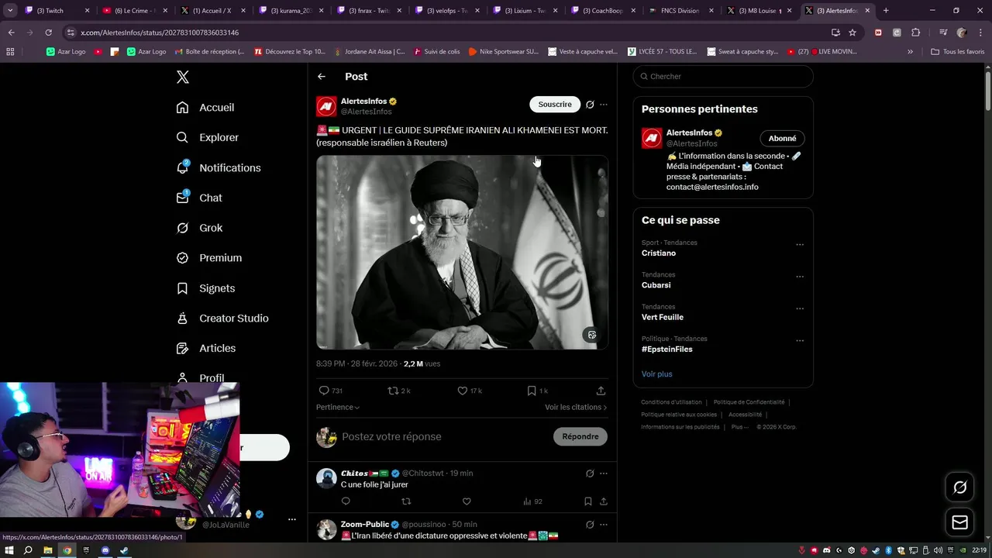Viewport: 992px width, 558px height.
Task: Open Windows taskbar search
Action: click(x=28, y=550)
